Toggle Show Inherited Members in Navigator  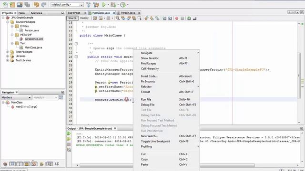click(x=5, y=164)
